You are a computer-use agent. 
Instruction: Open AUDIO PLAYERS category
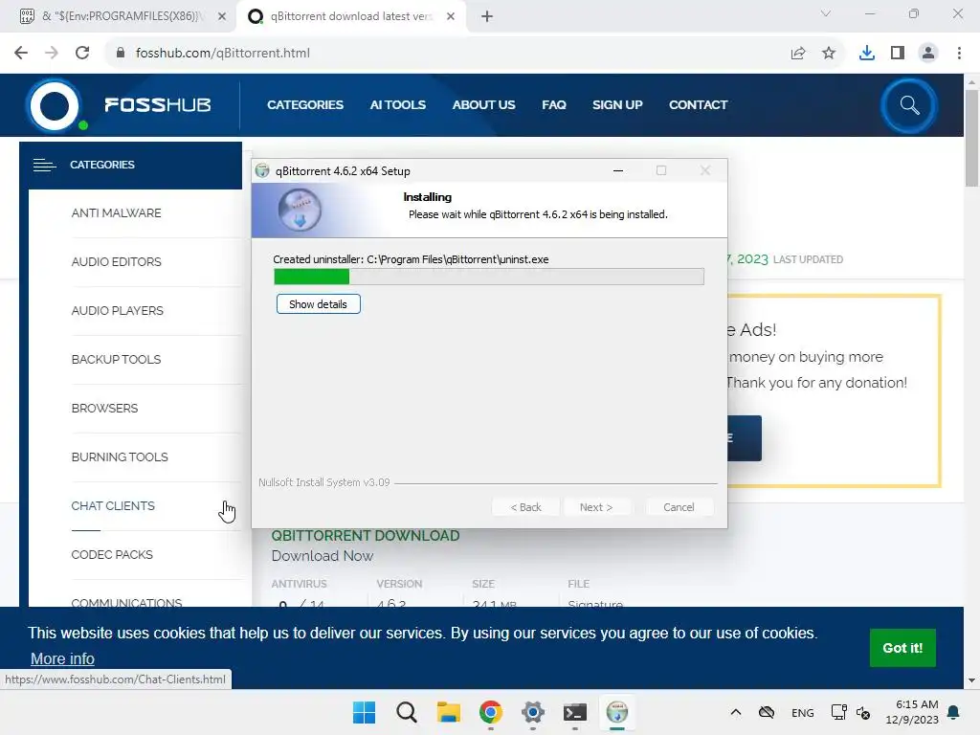point(118,311)
